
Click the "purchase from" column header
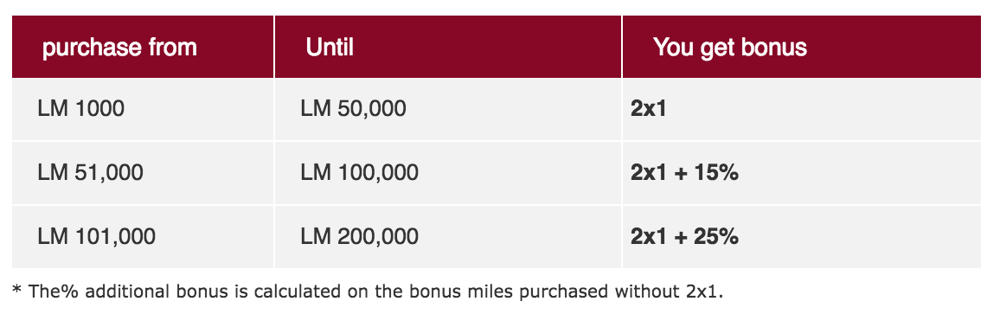point(143,48)
